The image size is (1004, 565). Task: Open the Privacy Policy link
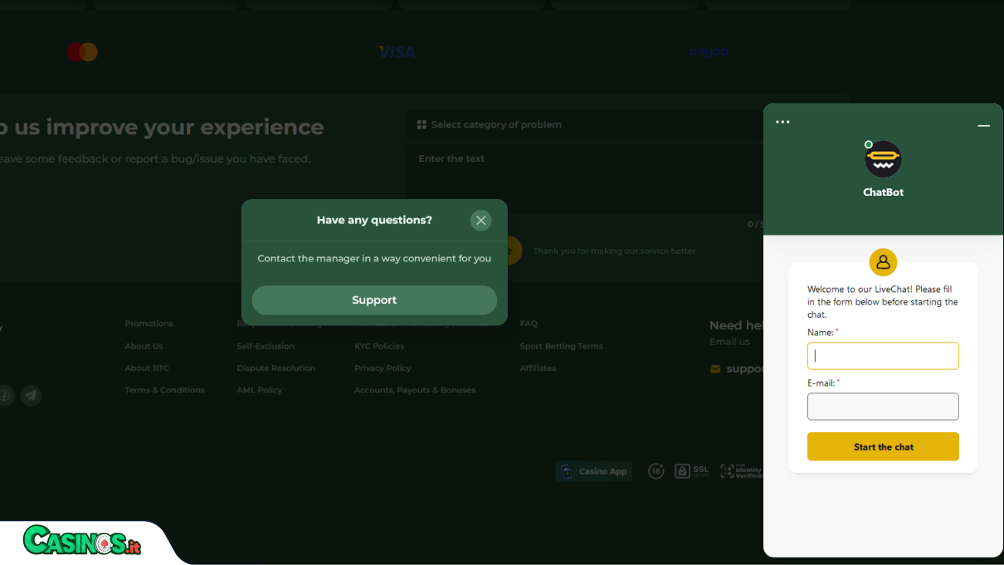tap(383, 368)
